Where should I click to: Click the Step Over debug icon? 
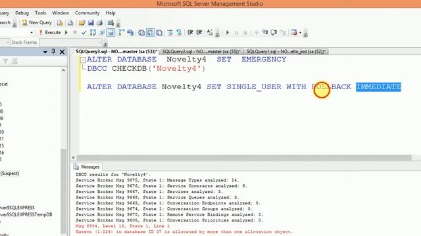click(274, 33)
